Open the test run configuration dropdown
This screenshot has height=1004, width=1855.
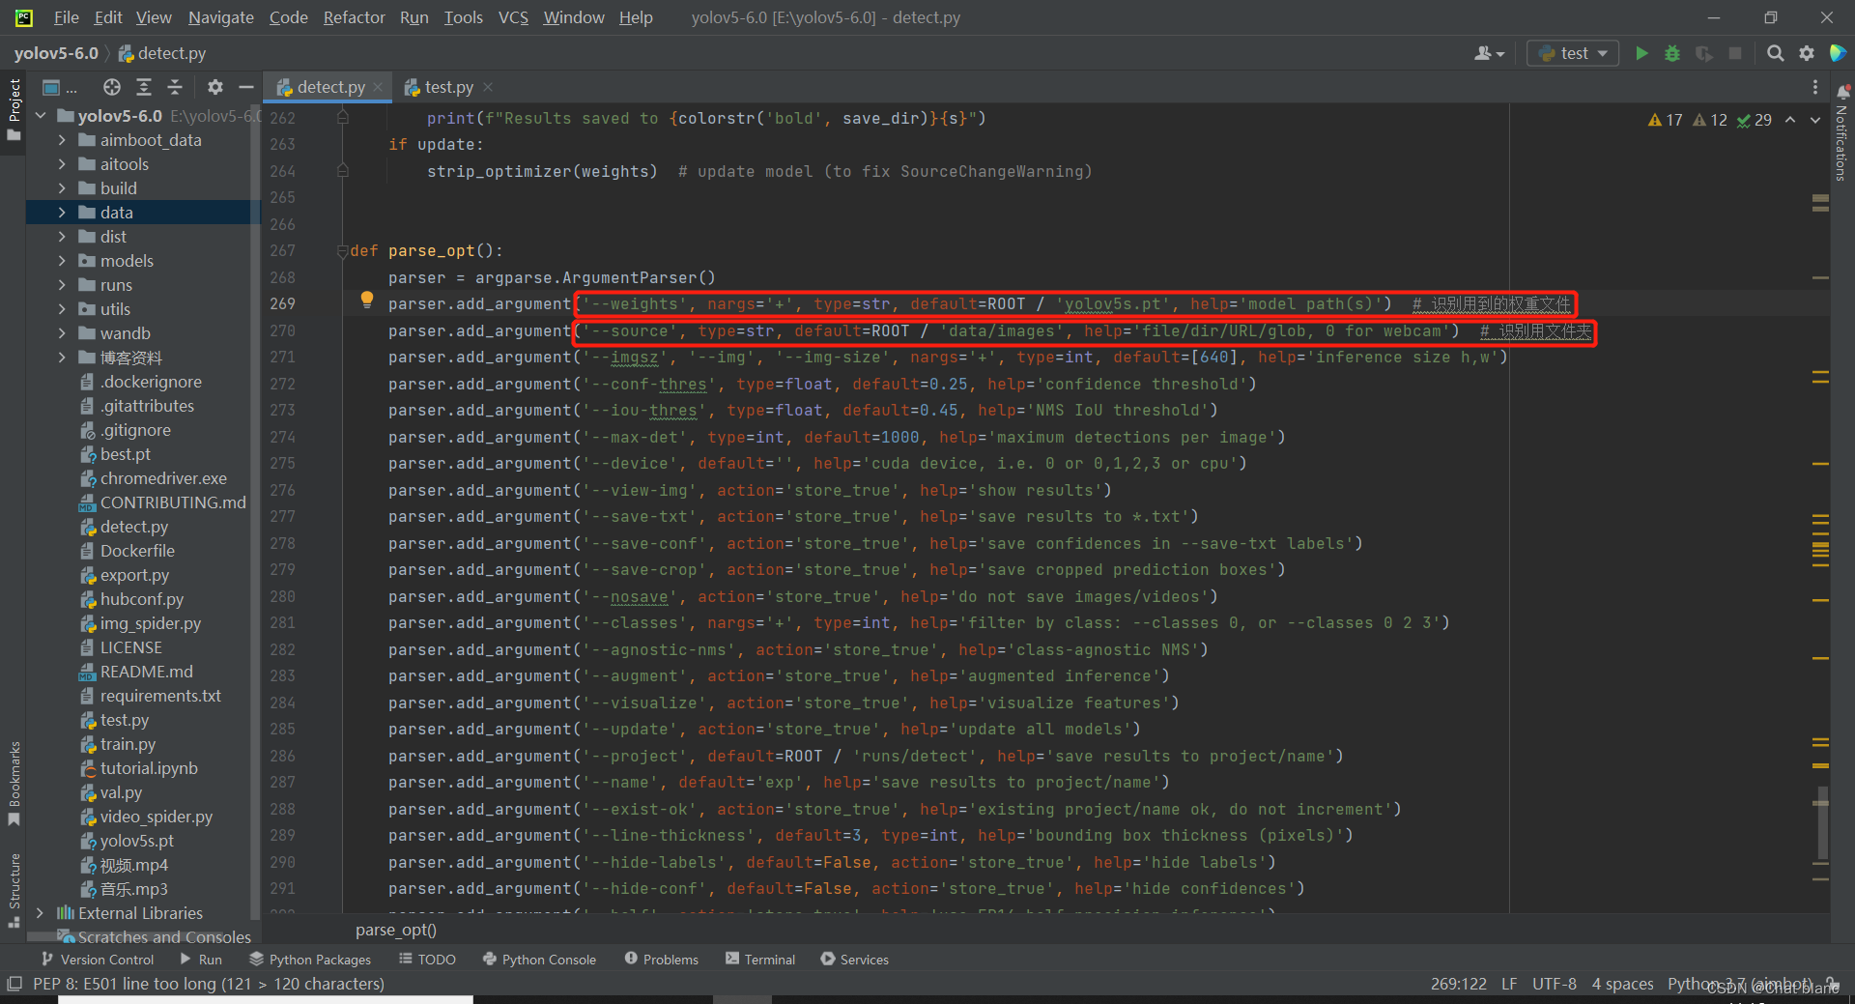tap(1573, 53)
